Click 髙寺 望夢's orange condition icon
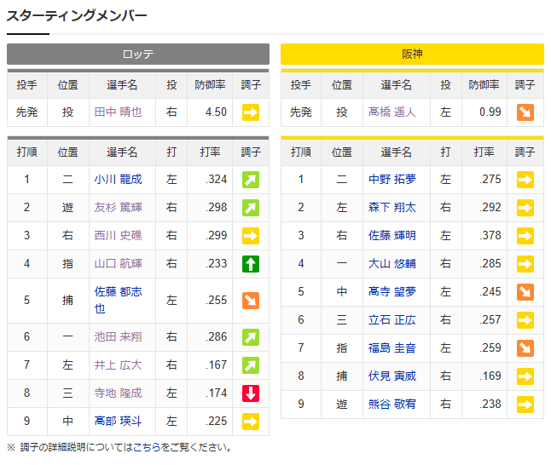Screen dimensions: 551x465 pyautogui.click(x=525, y=292)
